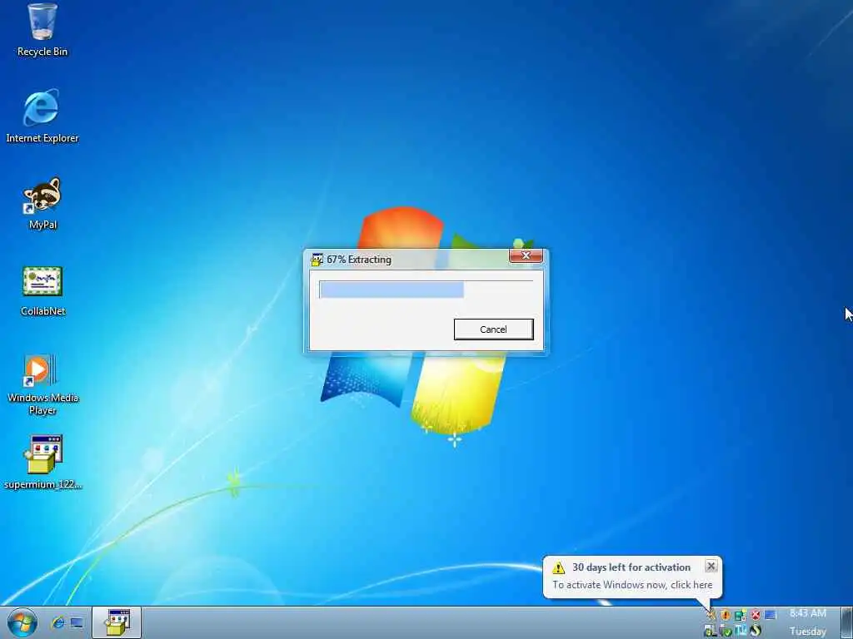Click the Windows activation keys tray icon

click(711, 615)
